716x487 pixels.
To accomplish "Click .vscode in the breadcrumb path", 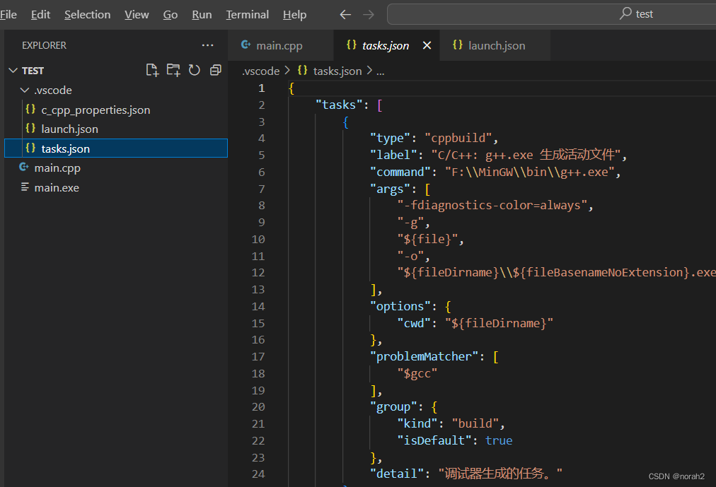I will click(261, 71).
